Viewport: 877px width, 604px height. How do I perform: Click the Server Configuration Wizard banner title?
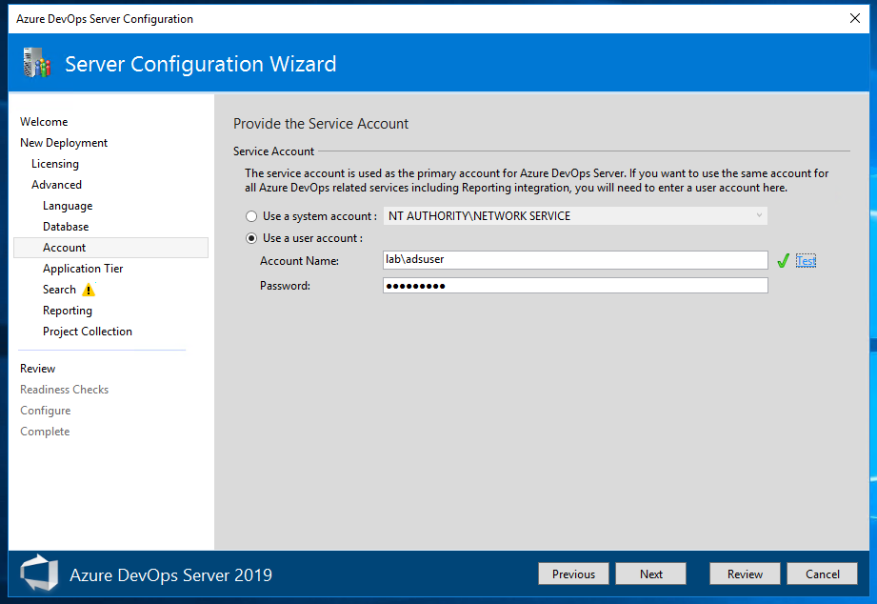coord(201,64)
